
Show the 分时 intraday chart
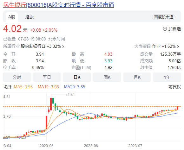point(17,77)
